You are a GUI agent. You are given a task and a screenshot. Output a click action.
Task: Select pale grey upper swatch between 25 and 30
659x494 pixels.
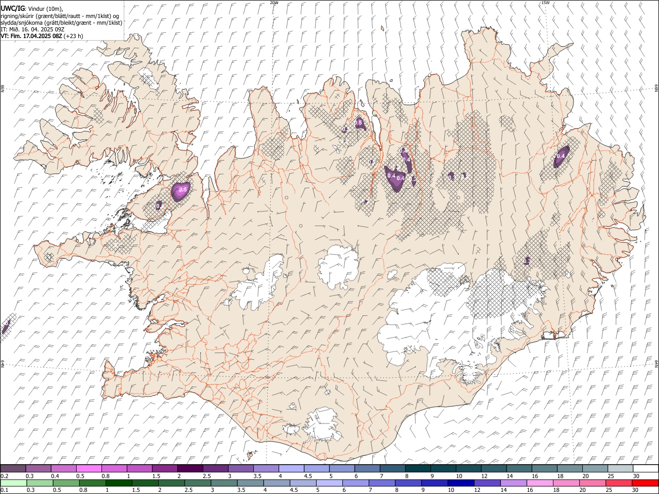[620, 469]
